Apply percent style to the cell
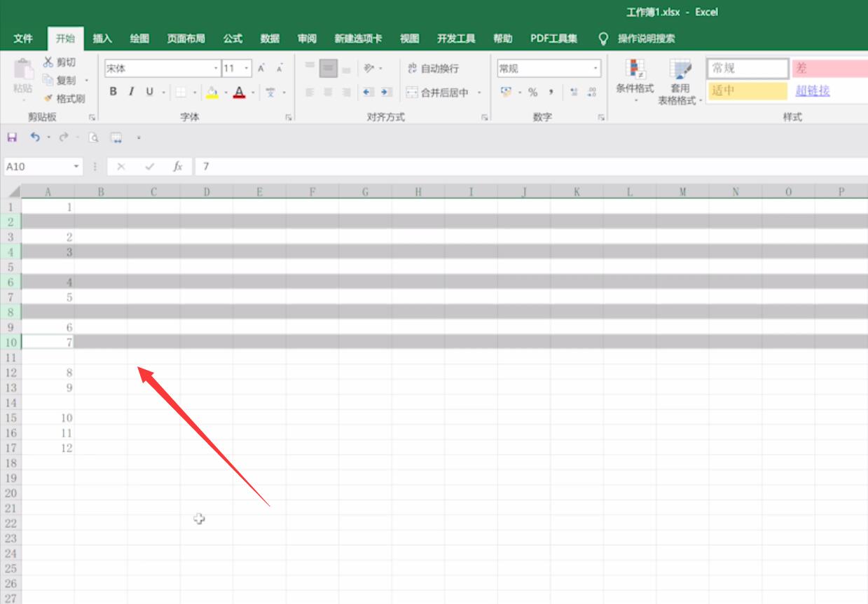Image resolution: width=868 pixels, height=604 pixels. pyautogui.click(x=533, y=92)
